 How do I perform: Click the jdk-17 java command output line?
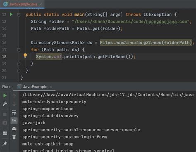(108, 95)
